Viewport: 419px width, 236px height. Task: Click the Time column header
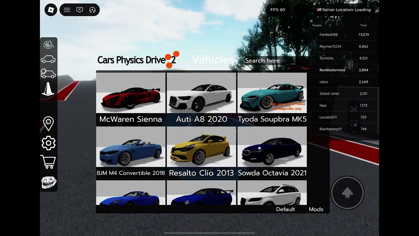tap(363, 25)
